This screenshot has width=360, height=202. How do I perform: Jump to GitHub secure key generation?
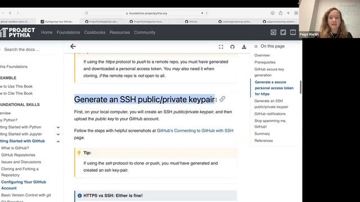(x=269, y=72)
